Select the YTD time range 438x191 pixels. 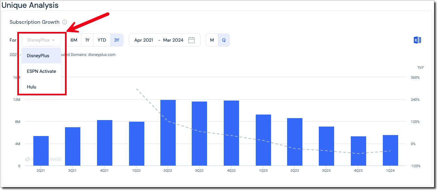[102, 40]
